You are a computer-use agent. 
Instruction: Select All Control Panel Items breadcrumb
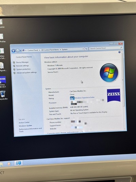pos(50,50)
